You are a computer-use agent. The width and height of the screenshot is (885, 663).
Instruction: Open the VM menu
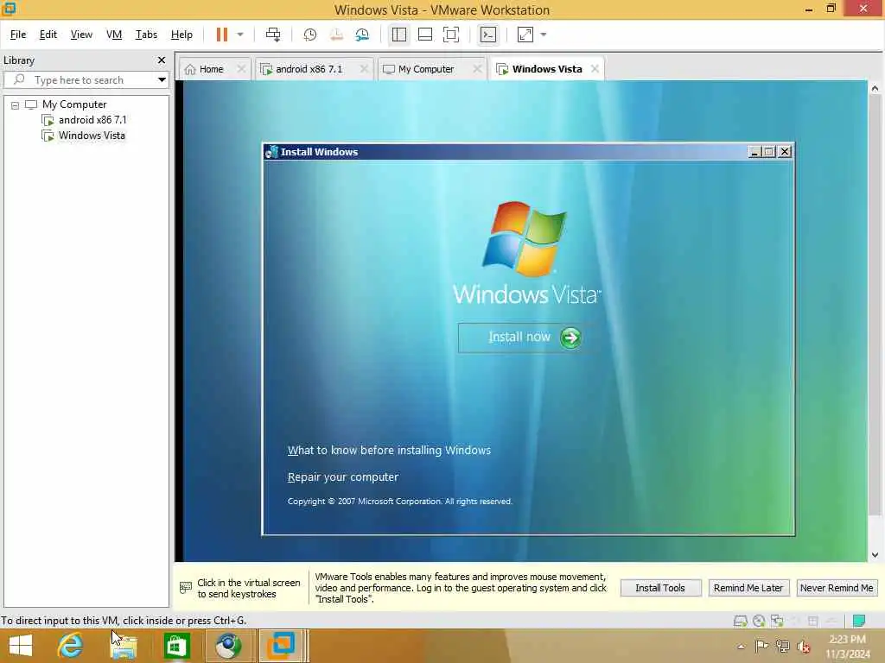114,35
